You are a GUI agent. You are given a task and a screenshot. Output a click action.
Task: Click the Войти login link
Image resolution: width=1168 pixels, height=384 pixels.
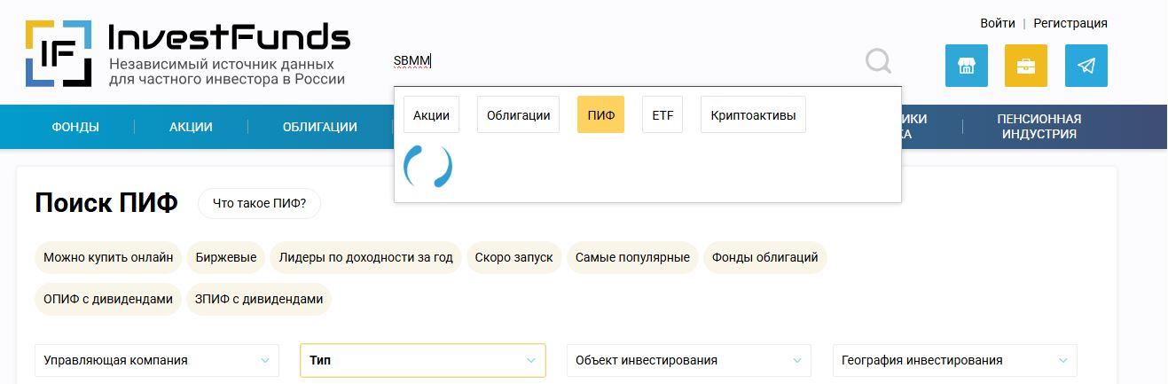[997, 23]
